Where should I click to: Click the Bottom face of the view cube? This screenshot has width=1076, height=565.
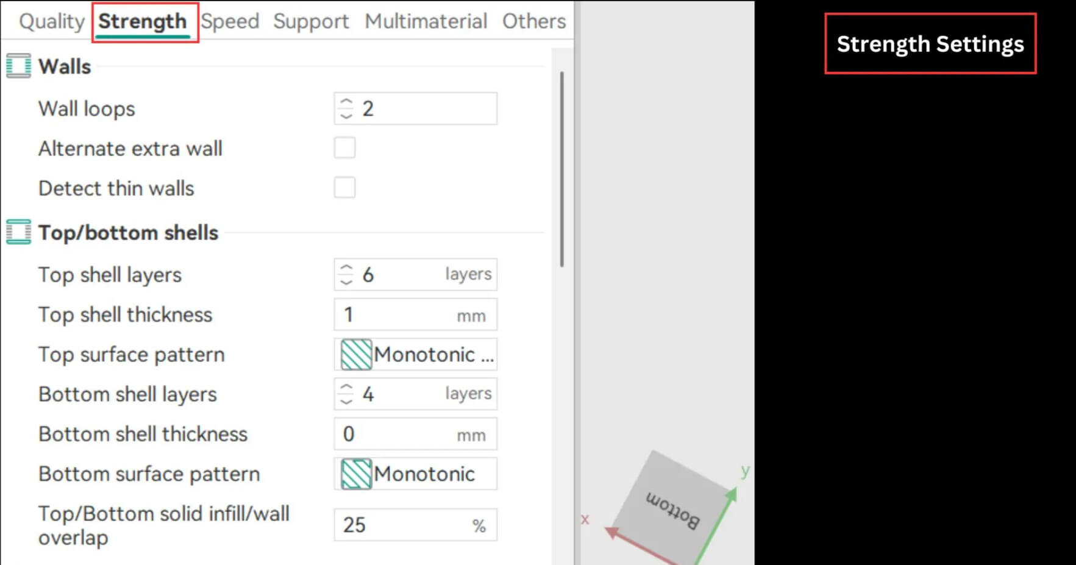(674, 508)
